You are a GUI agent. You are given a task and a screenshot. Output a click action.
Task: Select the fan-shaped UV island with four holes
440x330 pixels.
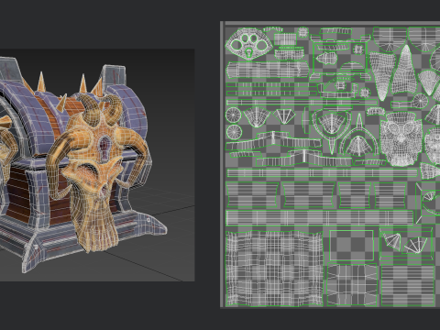pyautogui.click(x=249, y=43)
